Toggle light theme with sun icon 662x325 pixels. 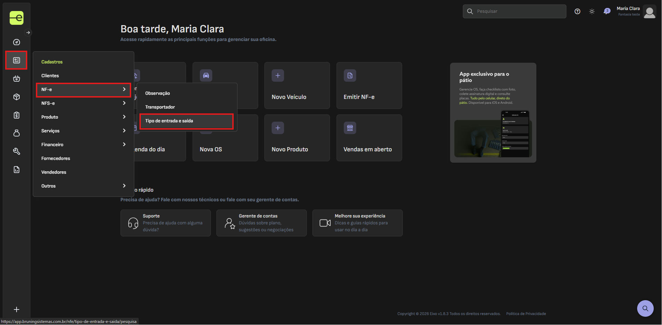coord(592,11)
